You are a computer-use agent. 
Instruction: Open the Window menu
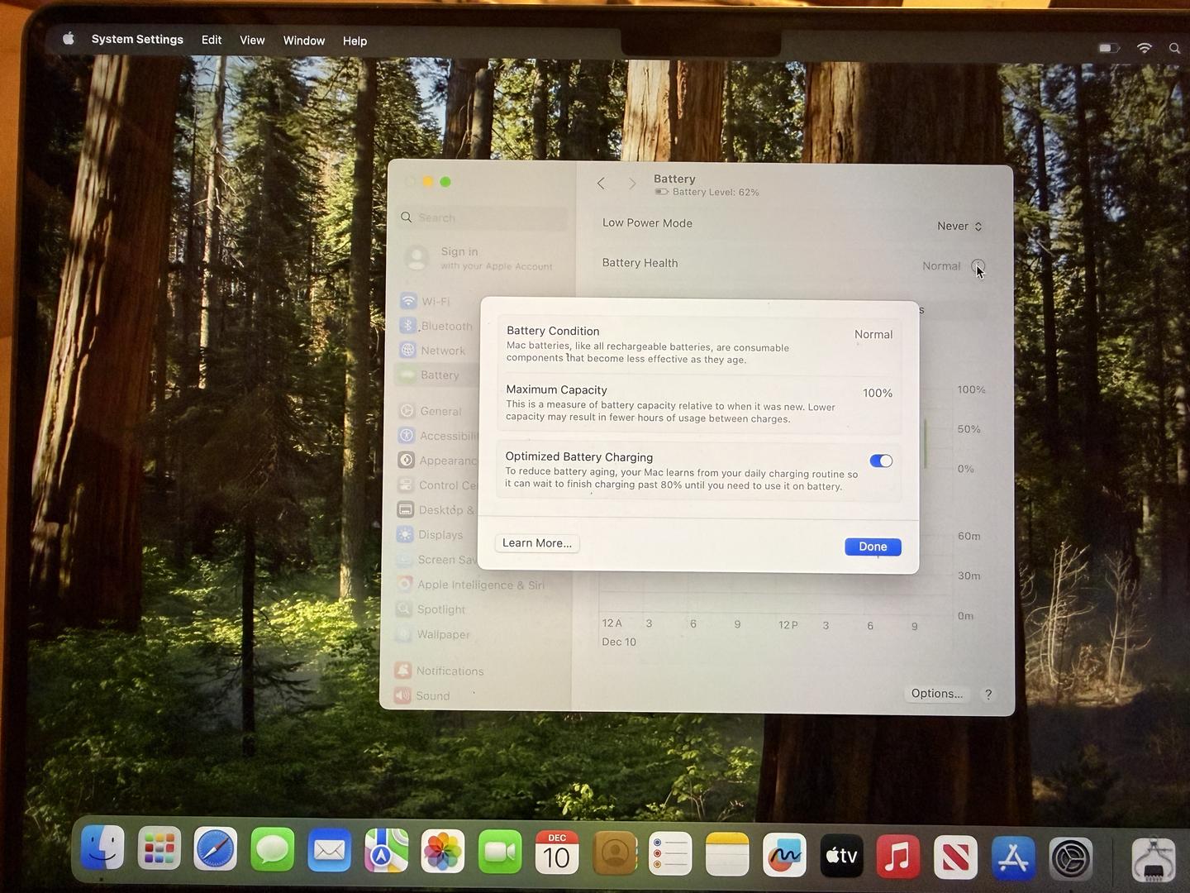point(304,41)
